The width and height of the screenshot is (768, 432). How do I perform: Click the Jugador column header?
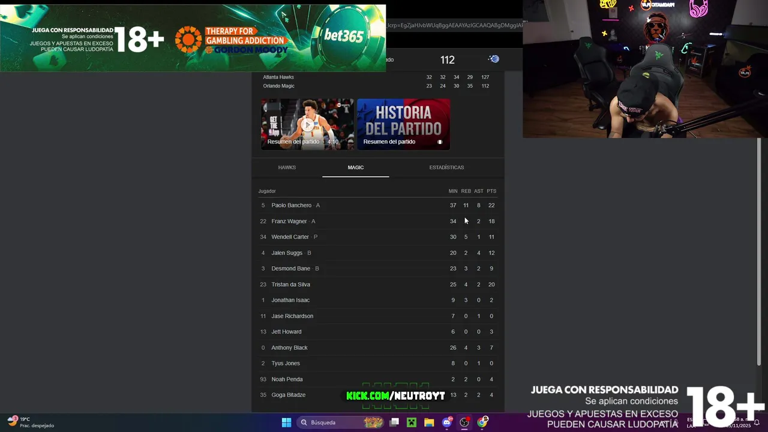pos(267,191)
